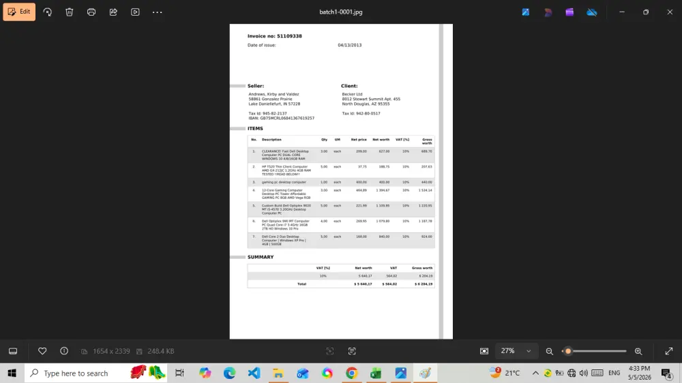This screenshot has width=682, height=383.
Task: Rotate the image with the rotate icon
Action: click(48, 12)
